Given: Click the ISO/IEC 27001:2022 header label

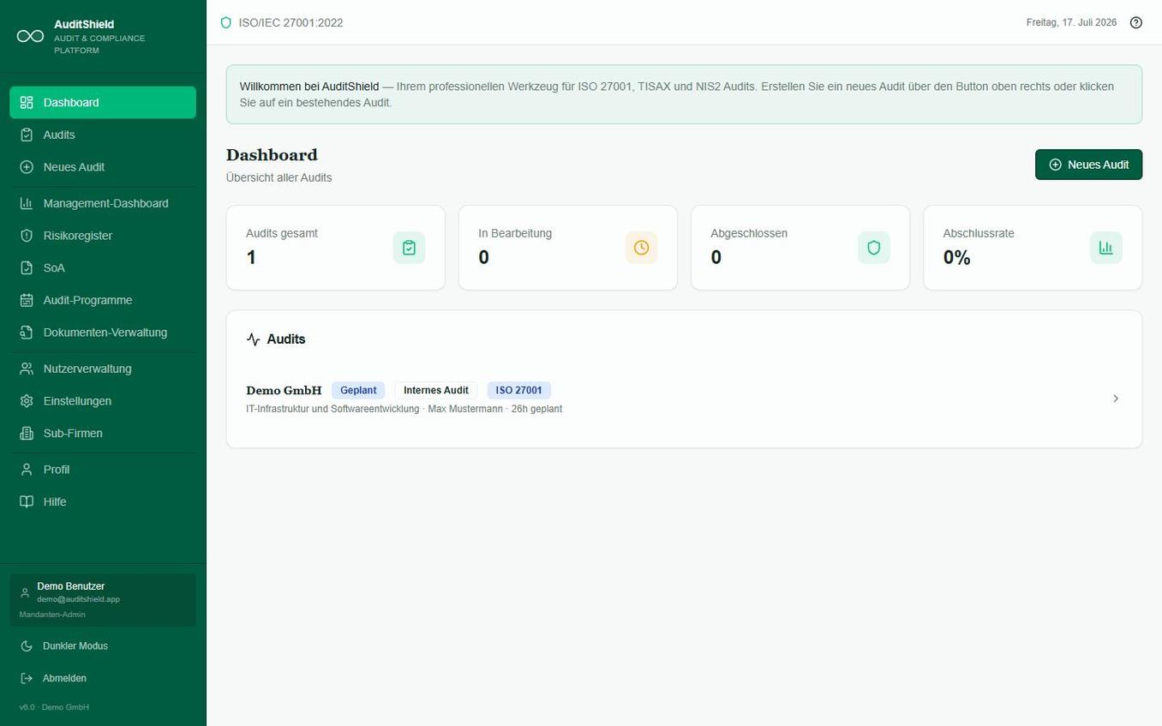Looking at the screenshot, I should [x=291, y=22].
